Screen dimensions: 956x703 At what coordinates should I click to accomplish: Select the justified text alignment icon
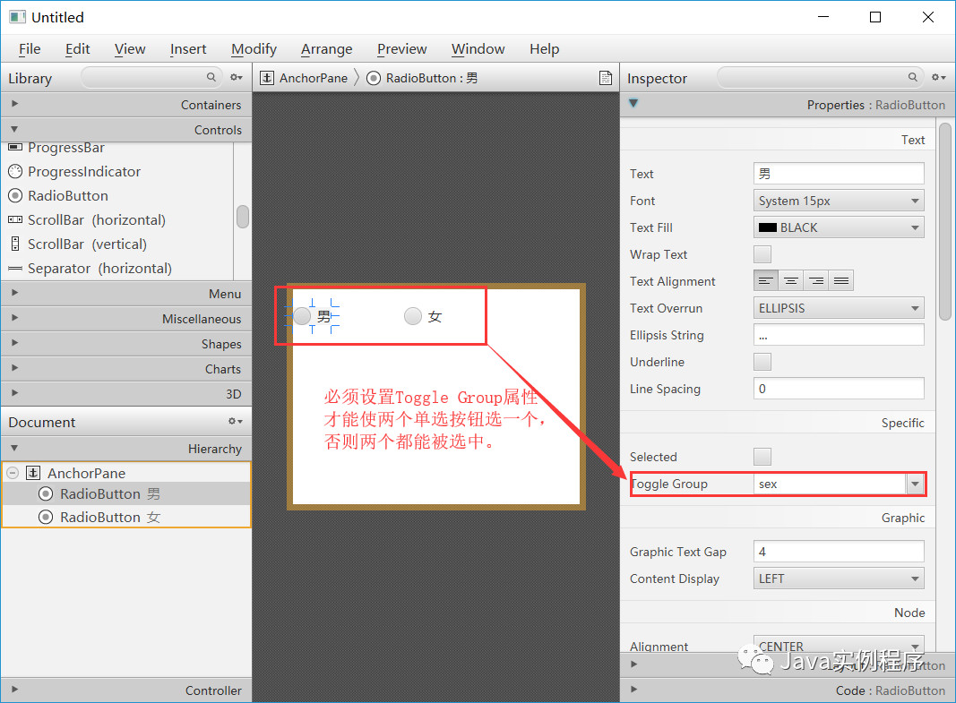pos(840,279)
